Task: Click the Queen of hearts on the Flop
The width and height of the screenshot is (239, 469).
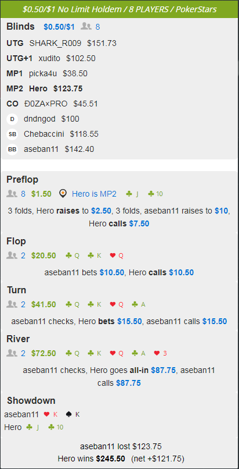Action: click(117, 255)
